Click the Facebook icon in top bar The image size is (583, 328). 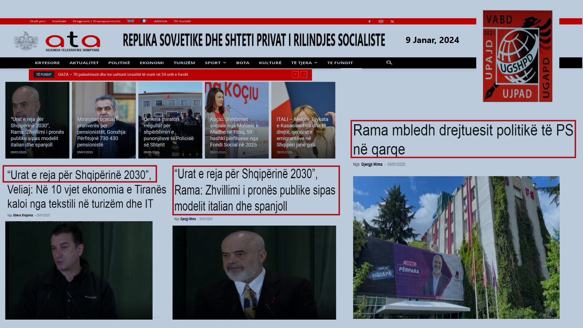[x=369, y=22]
